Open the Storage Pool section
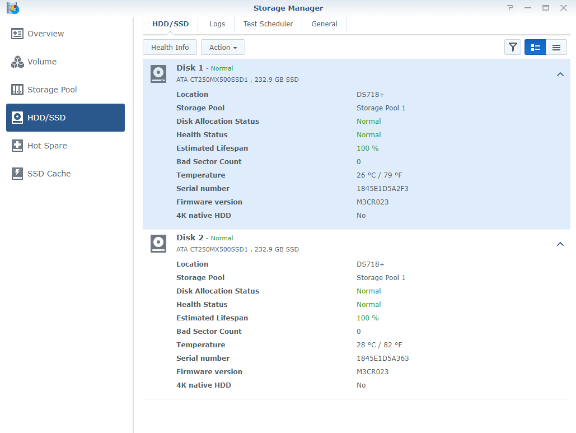The image size is (576, 433). (x=65, y=90)
